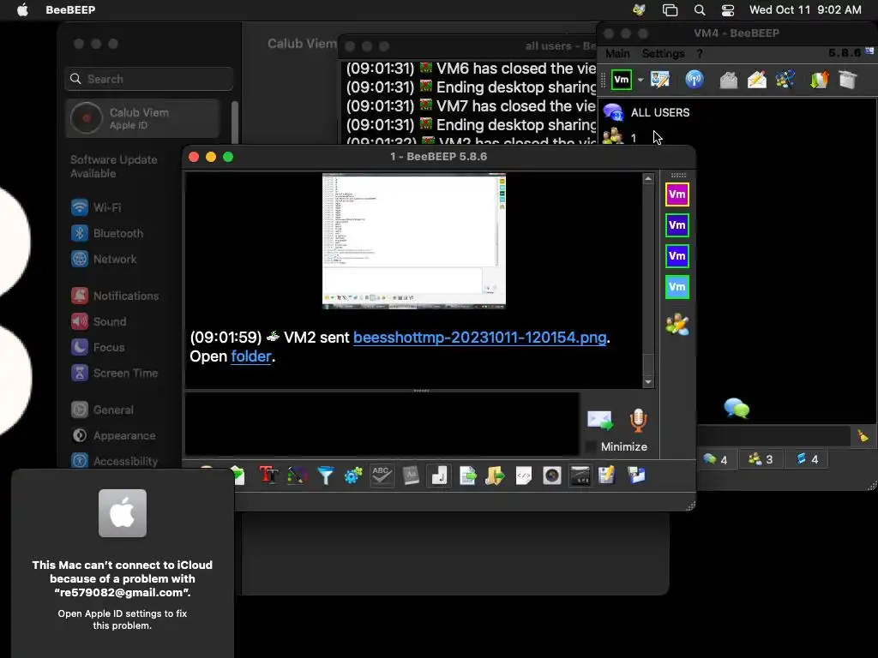The image size is (878, 658).
Task: Click chat scrollbar down arrow
Action: (648, 383)
